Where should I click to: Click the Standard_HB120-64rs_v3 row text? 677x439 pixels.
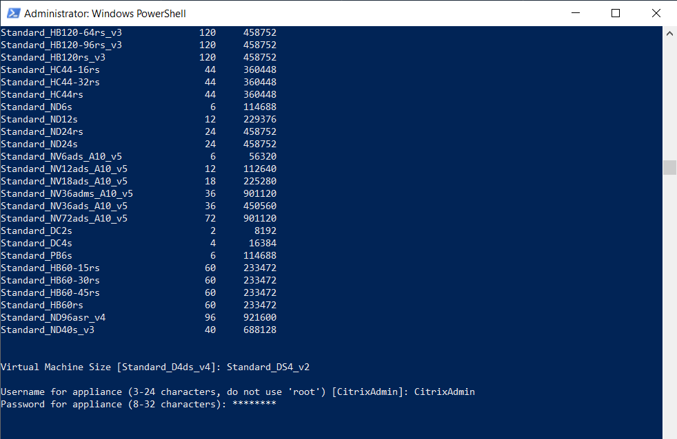(x=61, y=33)
